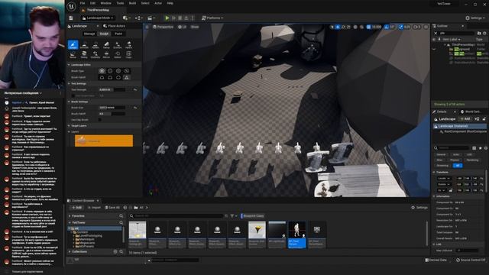Open the Lit view mode dropdown
Viewport: 489px width, 275px height.
[x=182, y=27]
